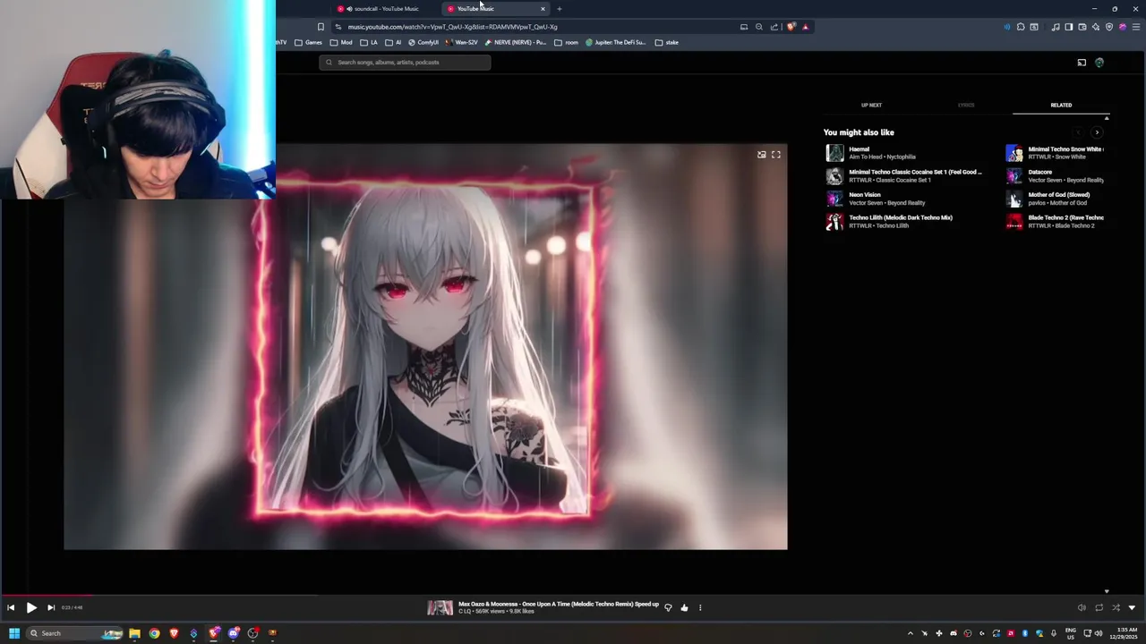Open Discord from the taskbar
This screenshot has width=1146, height=644.
[234, 633]
